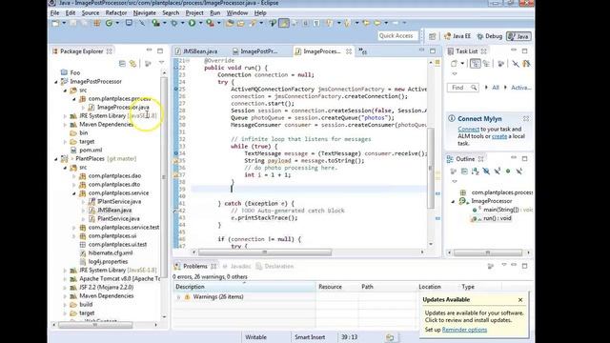Image resolution: width=610 pixels, height=343 pixels.
Task: Open the Navigate menu
Action: tap(144, 12)
